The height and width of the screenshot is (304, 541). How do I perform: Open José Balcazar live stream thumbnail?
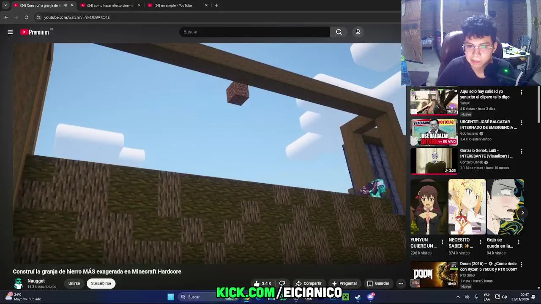coord(434,132)
